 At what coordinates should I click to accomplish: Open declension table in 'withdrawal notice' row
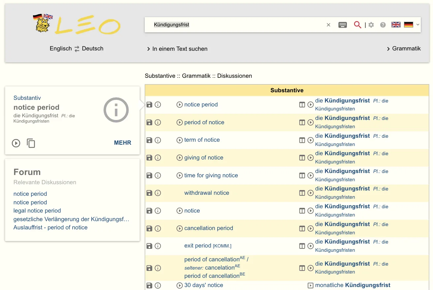[x=302, y=193]
